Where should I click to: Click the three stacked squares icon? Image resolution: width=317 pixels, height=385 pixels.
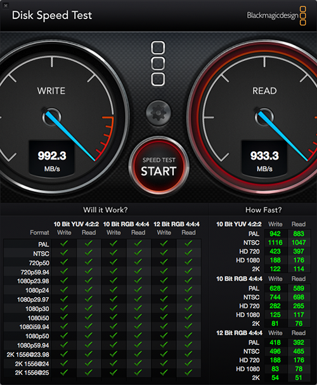pyautogui.click(x=158, y=64)
